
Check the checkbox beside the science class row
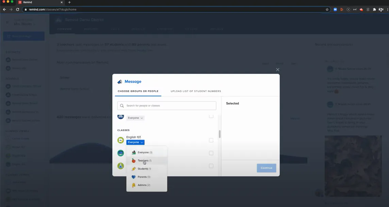pos(211,166)
